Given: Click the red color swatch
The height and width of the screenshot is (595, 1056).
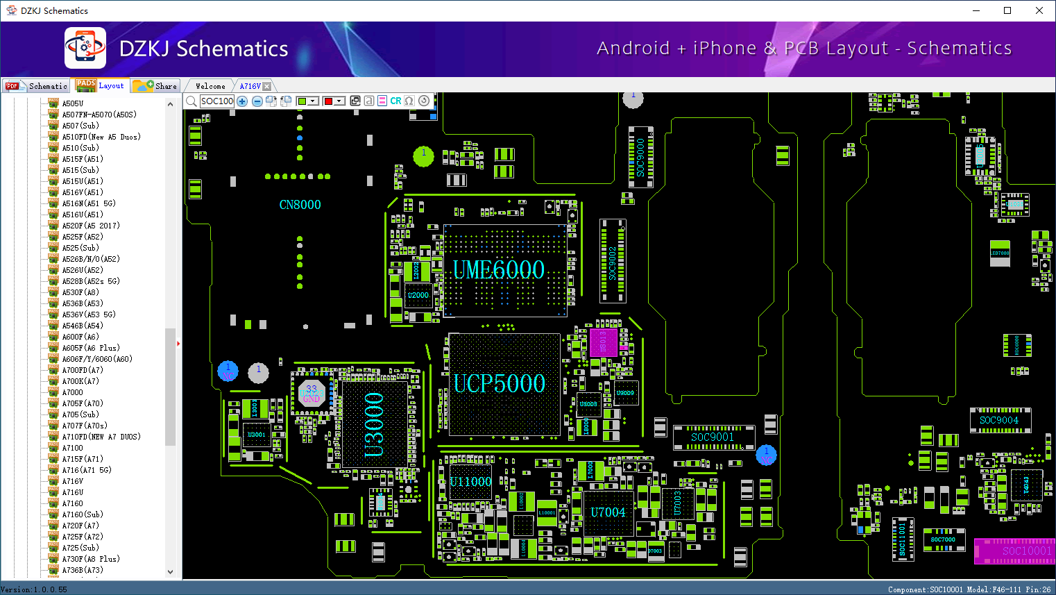Looking at the screenshot, I should (328, 101).
